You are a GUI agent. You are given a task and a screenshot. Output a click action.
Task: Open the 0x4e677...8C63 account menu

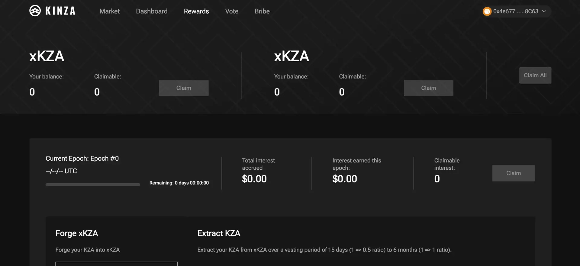pos(516,11)
